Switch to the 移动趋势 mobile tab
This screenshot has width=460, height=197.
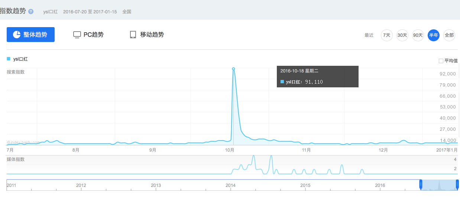coord(147,35)
